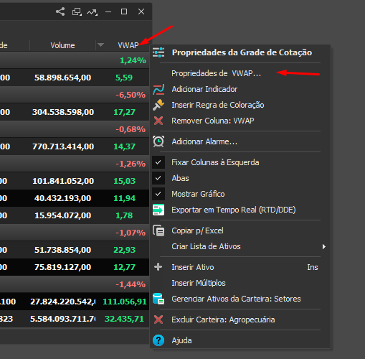365x359 pixels.
Task: Select Copiar p/ Excel
Action: [x=197, y=230]
